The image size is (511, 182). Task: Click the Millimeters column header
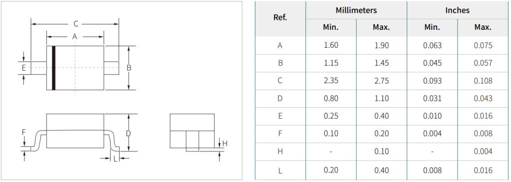(x=356, y=10)
